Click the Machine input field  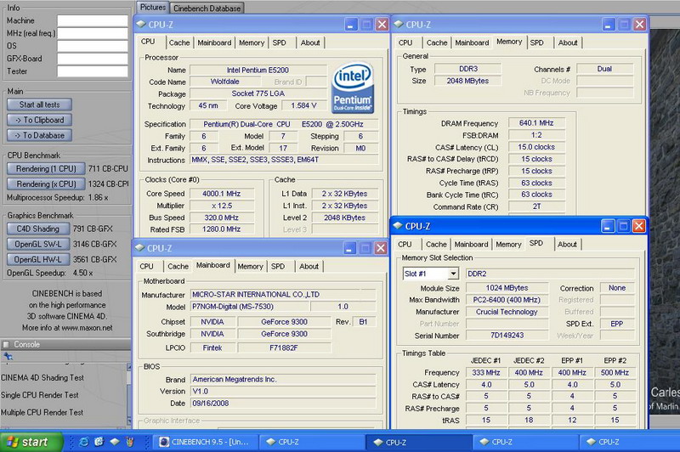(x=93, y=20)
